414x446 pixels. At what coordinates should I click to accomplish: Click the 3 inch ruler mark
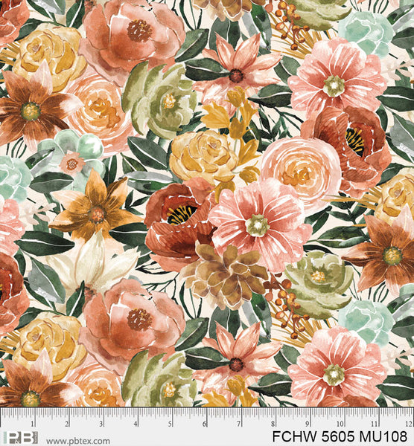click(x=101, y=424)
